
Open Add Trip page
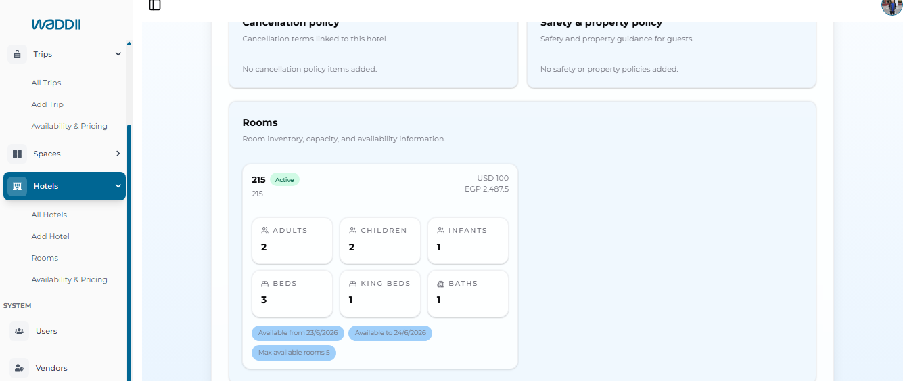(47, 104)
